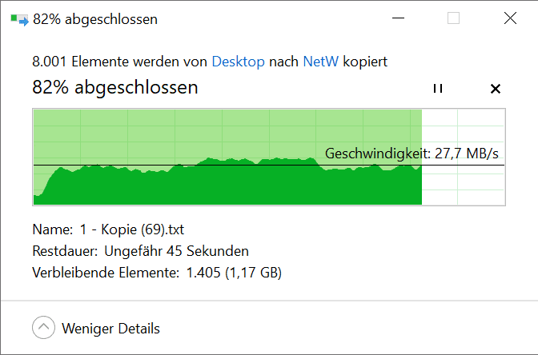This screenshot has width=538, height=355.
Task: Open the NetW destination folder link
Action: tap(320, 62)
